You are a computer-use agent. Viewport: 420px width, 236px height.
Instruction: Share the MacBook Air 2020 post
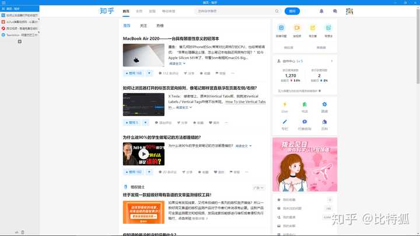click(x=189, y=73)
